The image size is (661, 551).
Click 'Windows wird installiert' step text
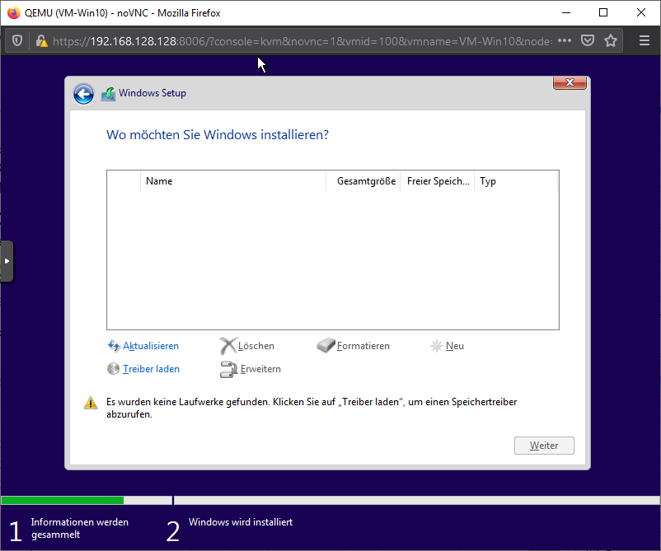tap(241, 522)
